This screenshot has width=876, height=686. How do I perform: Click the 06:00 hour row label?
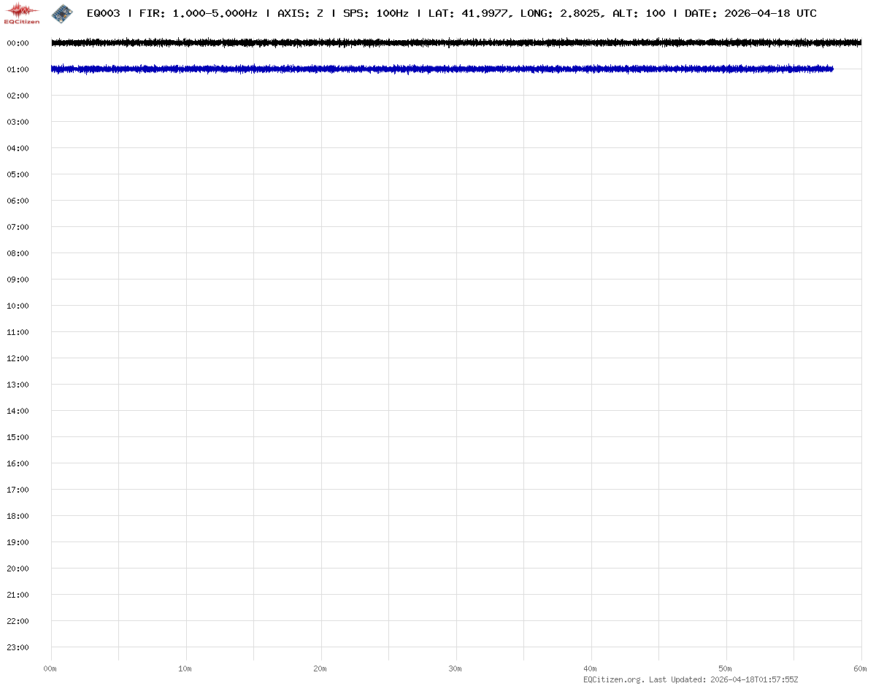click(x=18, y=201)
